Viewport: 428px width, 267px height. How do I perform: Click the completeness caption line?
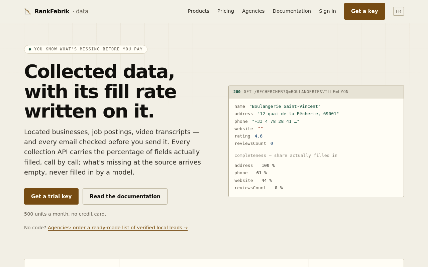point(286,156)
